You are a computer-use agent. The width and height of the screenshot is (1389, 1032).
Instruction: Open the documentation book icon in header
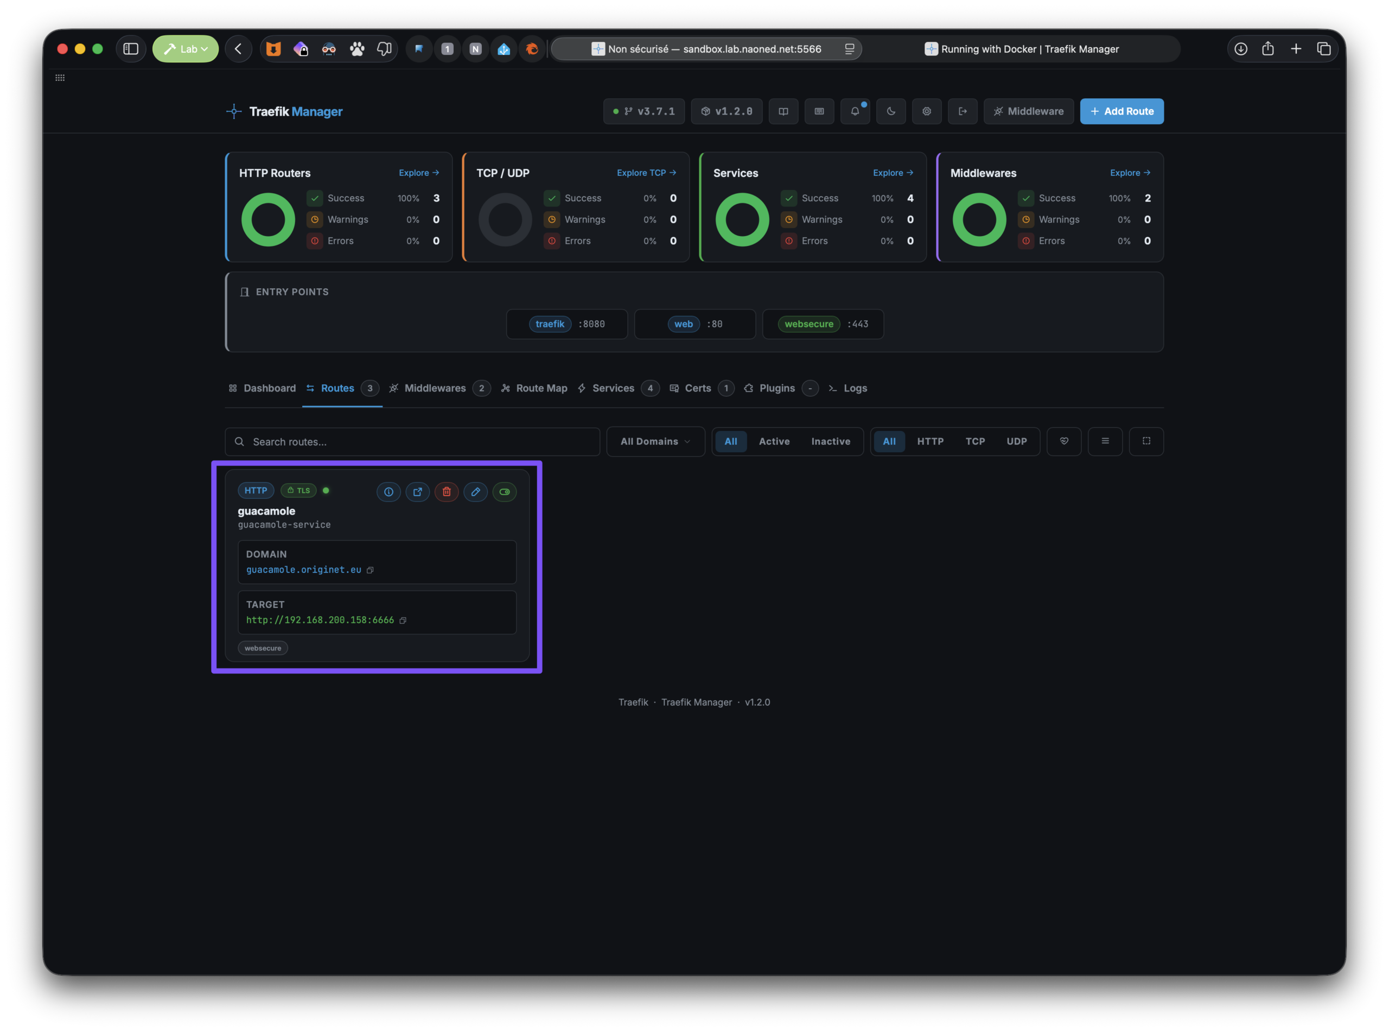click(x=783, y=111)
